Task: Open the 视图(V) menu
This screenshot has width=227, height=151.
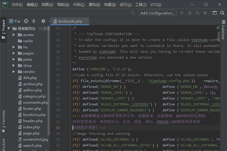Action: [x=47, y=5]
